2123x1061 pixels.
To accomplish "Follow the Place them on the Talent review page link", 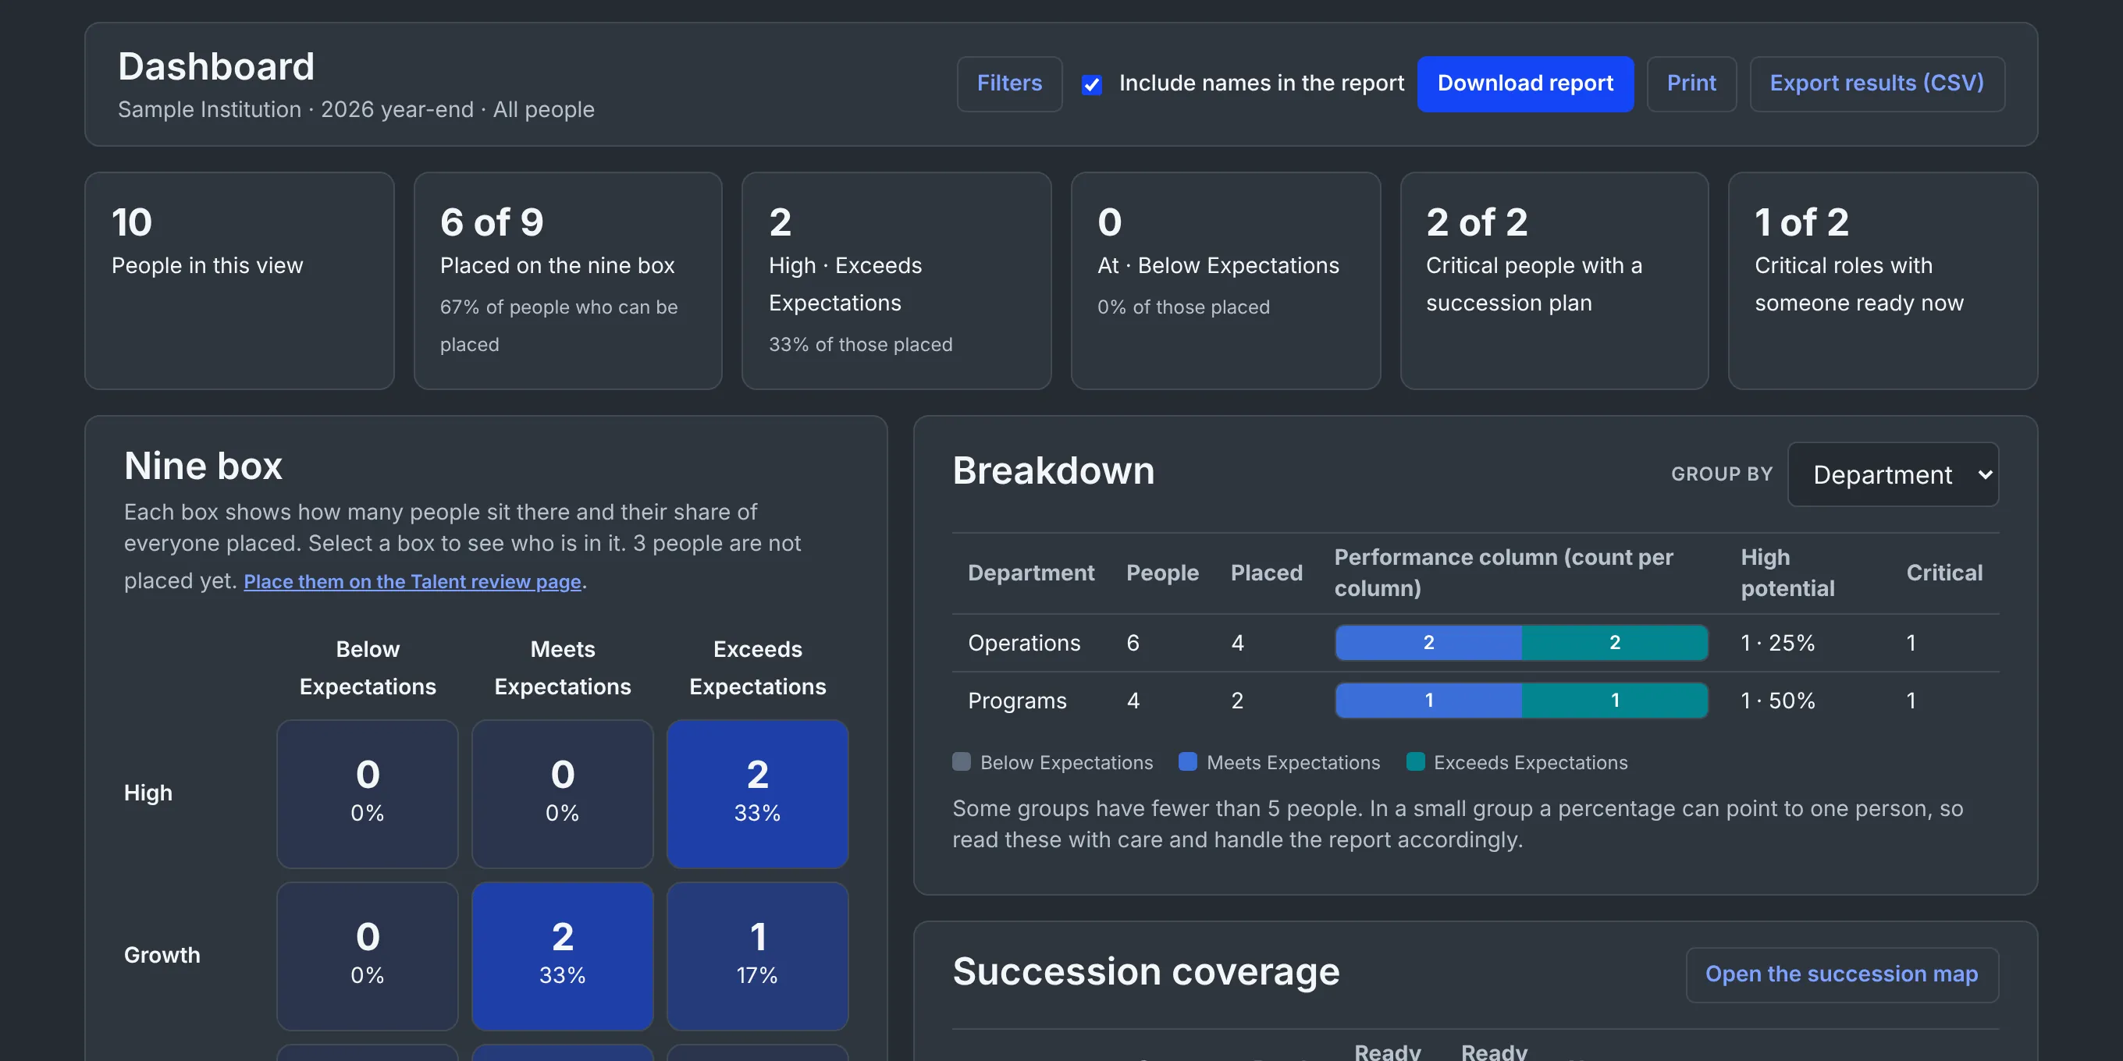I will (412, 581).
